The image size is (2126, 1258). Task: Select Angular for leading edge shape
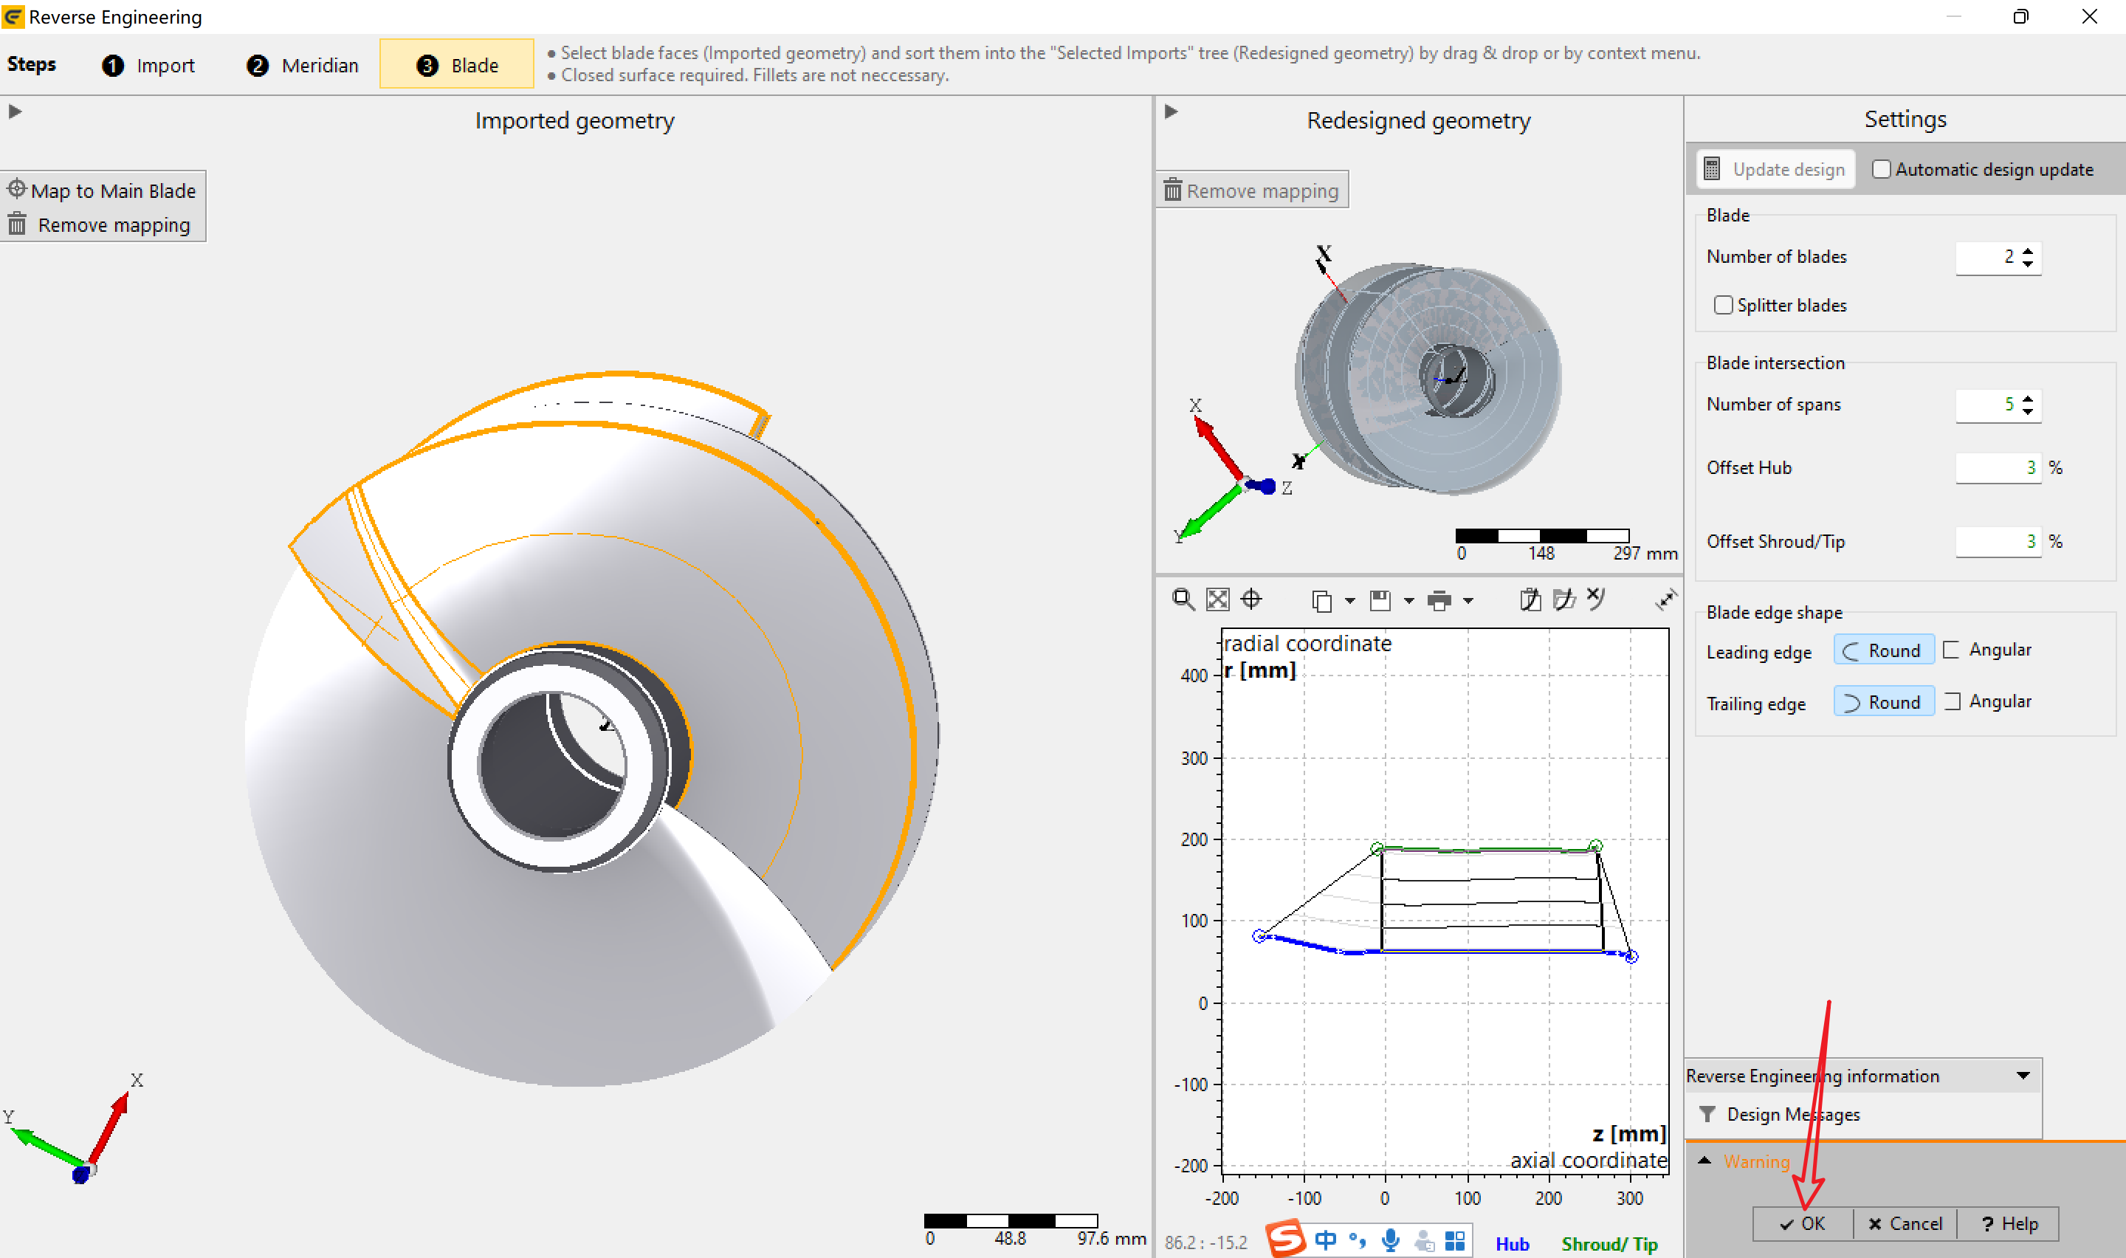point(1987,650)
